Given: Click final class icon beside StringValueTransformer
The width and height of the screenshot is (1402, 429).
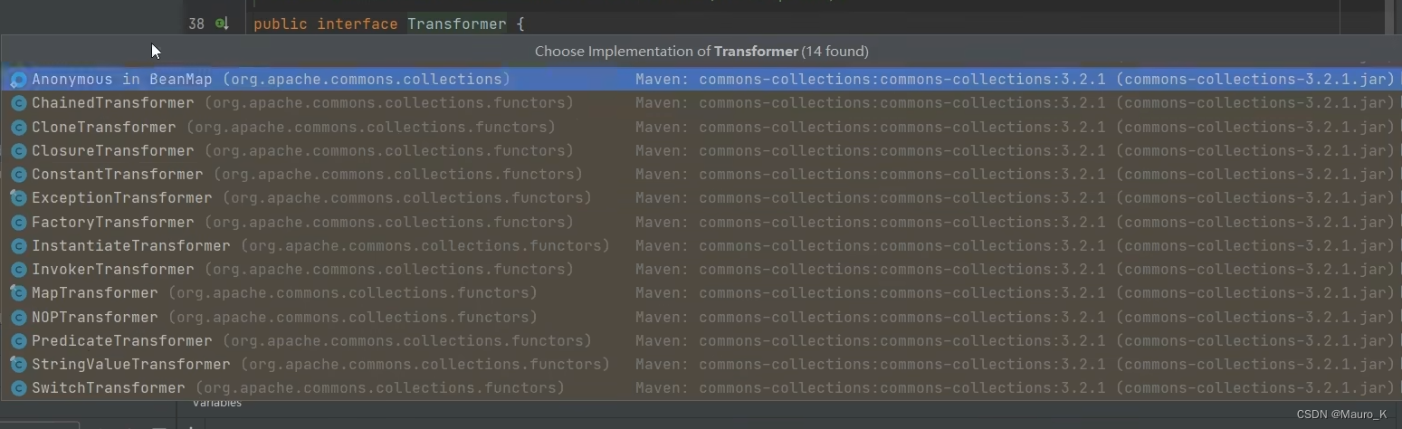Looking at the screenshot, I should (x=18, y=365).
